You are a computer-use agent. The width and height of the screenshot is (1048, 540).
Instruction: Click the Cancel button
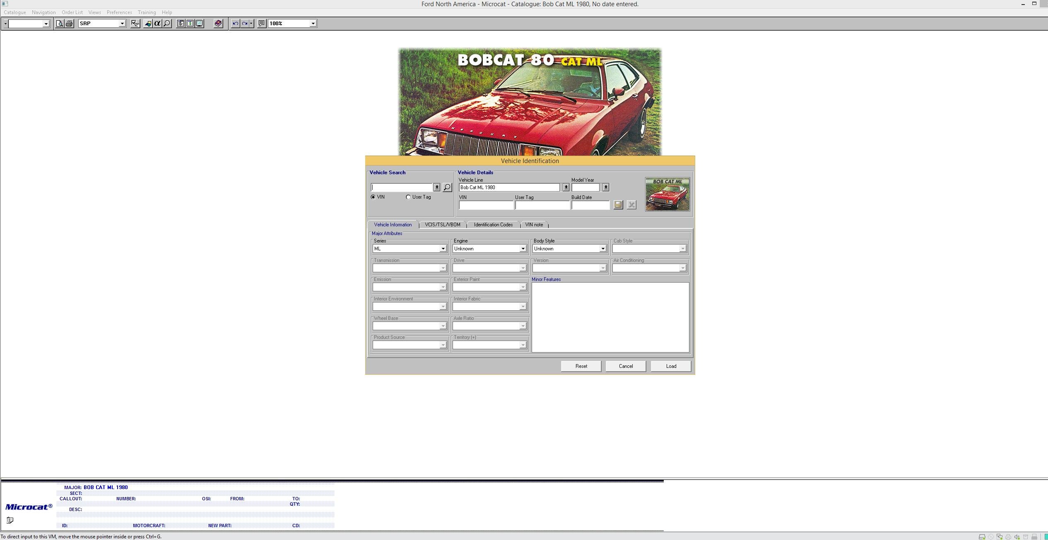click(626, 366)
